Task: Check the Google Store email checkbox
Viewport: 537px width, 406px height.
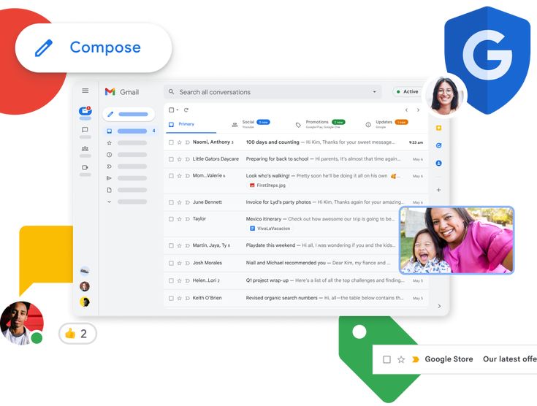Action: pos(386,359)
